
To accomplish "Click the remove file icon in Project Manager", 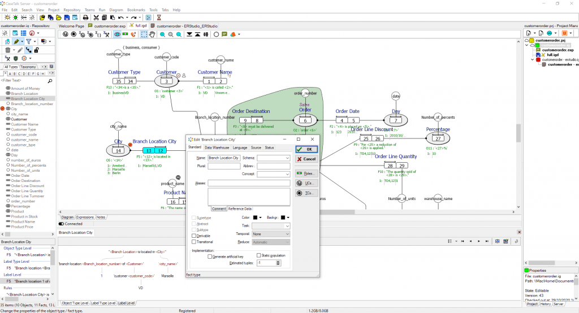I will click(541, 33).
